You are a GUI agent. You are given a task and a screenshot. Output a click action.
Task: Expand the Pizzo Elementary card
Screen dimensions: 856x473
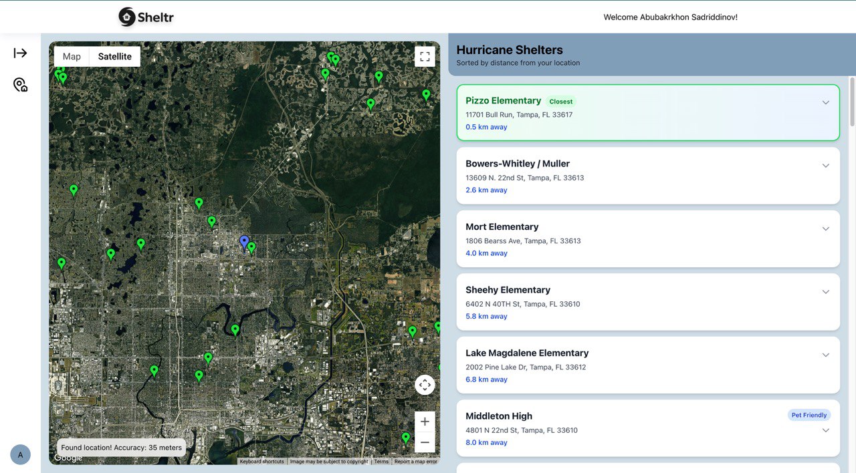click(x=826, y=102)
